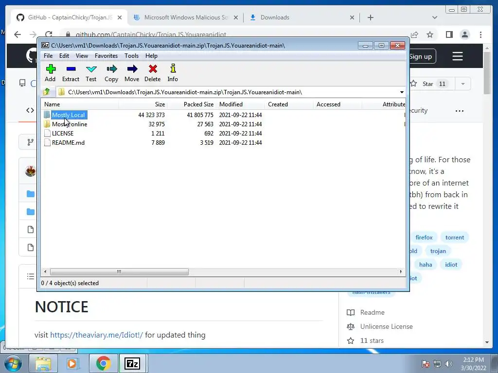Image resolution: width=498 pixels, height=373 pixels.
Task: Bookmark this page with the star icon
Action: tap(430, 34)
